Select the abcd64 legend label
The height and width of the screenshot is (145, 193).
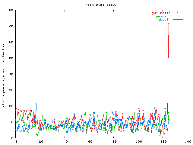164,20
